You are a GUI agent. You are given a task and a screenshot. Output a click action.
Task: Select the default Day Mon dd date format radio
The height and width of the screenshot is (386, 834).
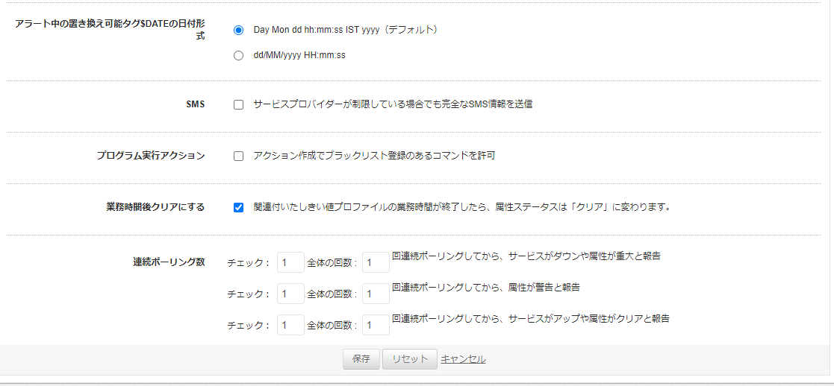pos(238,31)
